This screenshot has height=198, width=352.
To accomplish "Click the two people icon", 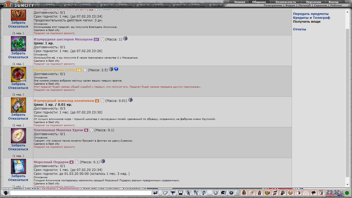I will (x=298, y=193).
